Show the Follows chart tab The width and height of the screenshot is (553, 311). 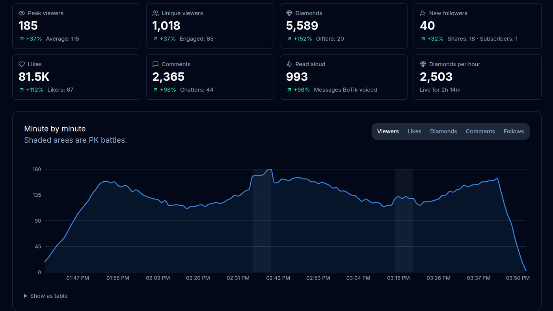(x=514, y=132)
